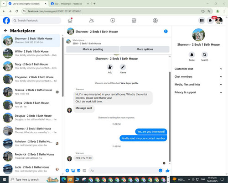Click the Aa message input field
The height and width of the screenshot is (183, 228).
[x=126, y=171]
